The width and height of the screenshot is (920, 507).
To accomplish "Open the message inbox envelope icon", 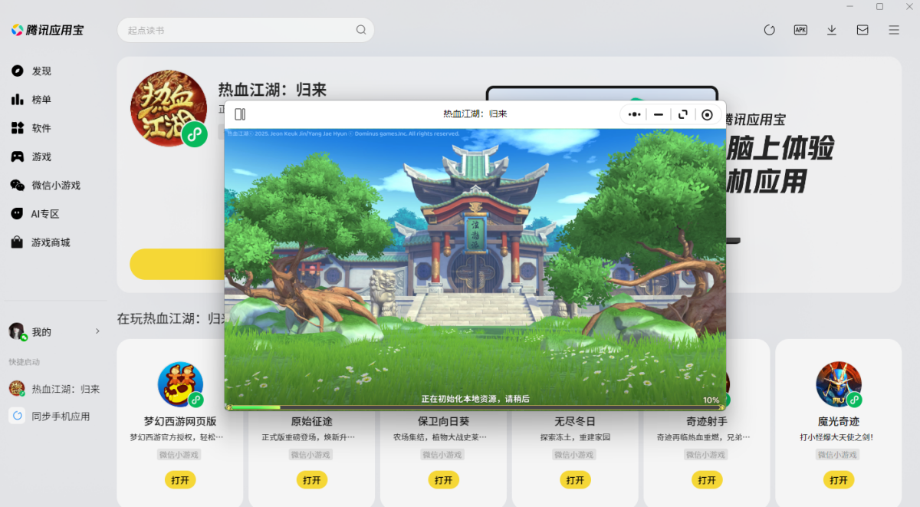I will pyautogui.click(x=862, y=29).
